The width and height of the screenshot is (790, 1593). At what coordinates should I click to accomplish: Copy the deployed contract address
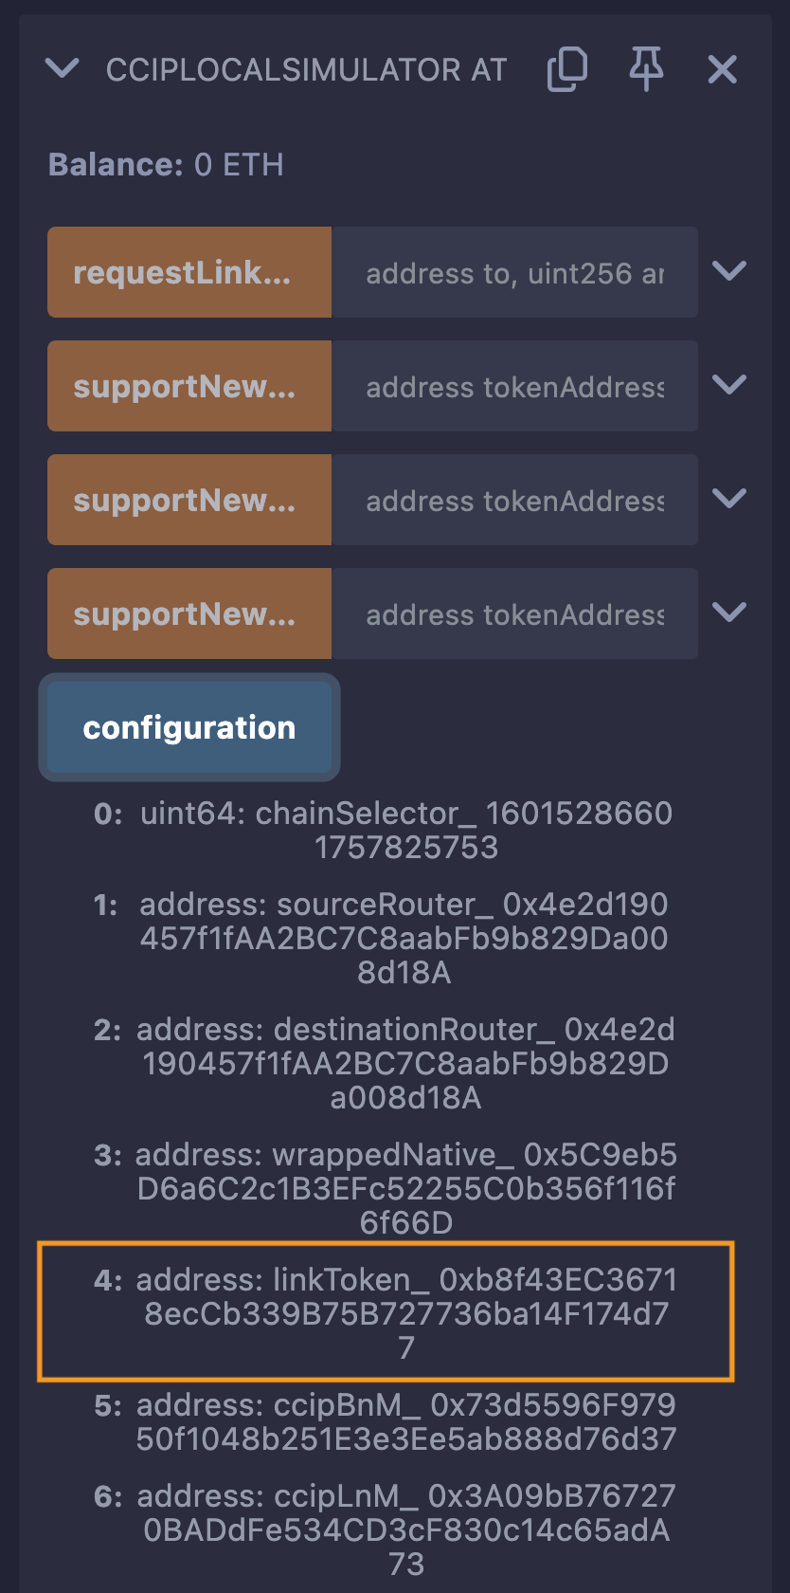567,69
